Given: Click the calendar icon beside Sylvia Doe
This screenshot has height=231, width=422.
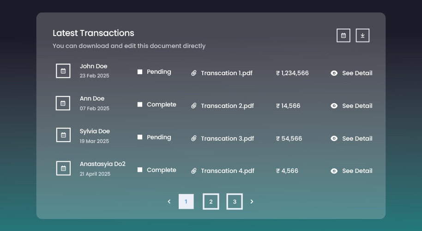Looking at the screenshot, I should point(63,135).
